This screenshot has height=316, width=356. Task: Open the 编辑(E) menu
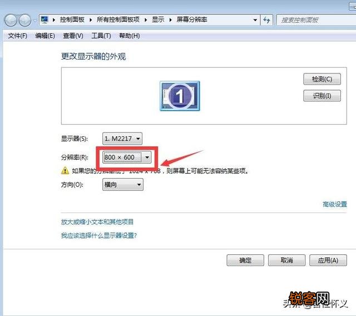click(45, 36)
